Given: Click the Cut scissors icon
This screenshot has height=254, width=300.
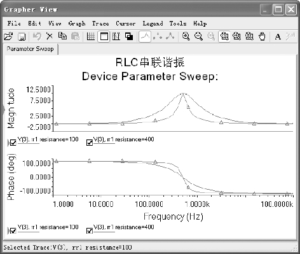Looking at the screenshot, I should click(50, 36).
